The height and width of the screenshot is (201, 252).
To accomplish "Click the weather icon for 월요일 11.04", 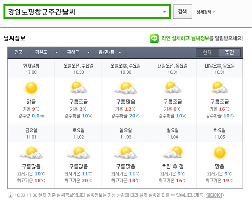I will coord(173,152).
